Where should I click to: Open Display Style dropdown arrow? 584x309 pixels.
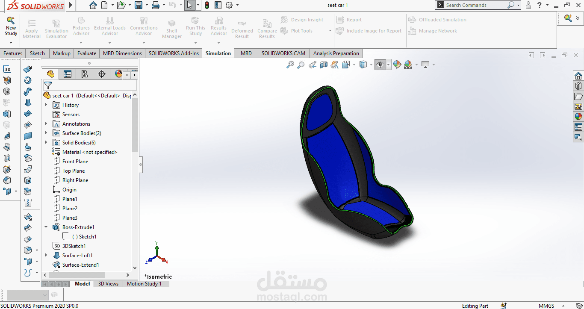tap(371, 65)
